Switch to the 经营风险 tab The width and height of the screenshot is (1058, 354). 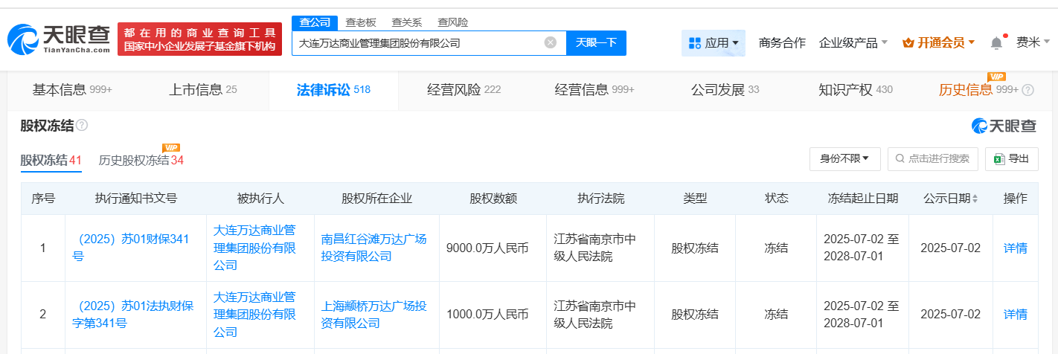[464, 90]
